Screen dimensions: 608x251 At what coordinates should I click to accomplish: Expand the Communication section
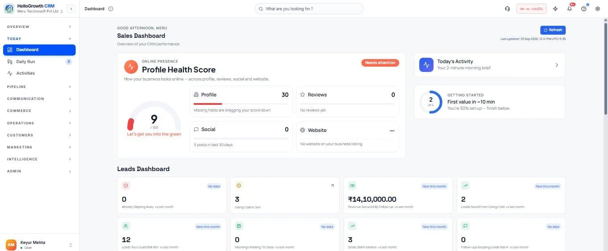click(x=39, y=99)
